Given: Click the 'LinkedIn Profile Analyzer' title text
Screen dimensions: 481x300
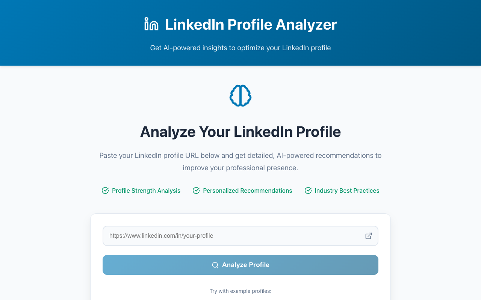Looking at the screenshot, I should tap(251, 24).
